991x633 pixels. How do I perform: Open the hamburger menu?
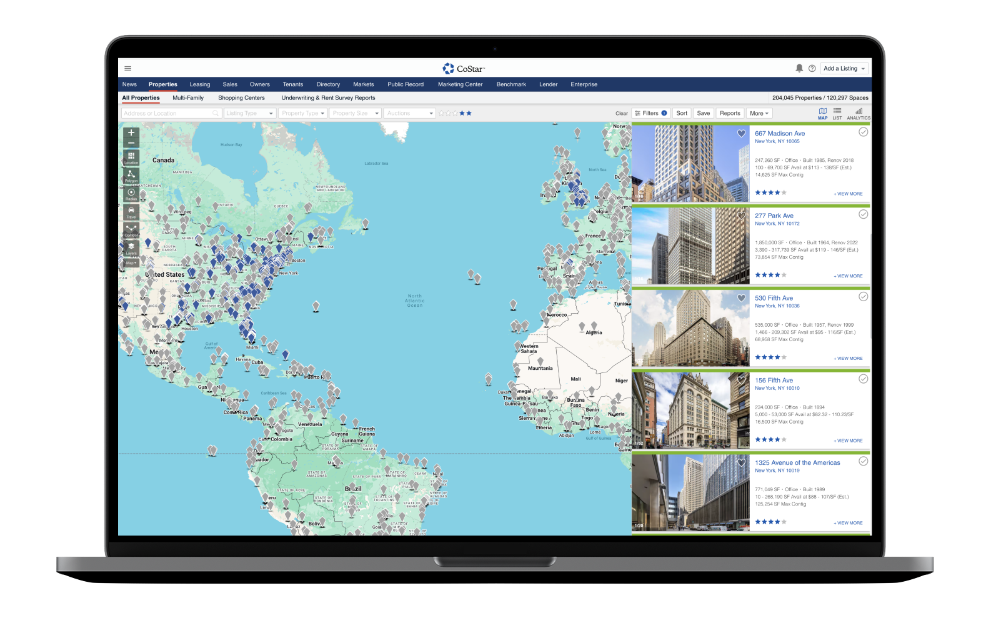click(128, 69)
